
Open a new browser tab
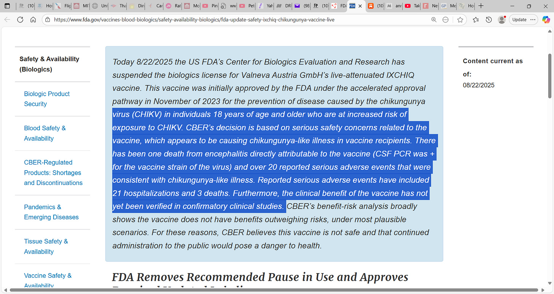(x=481, y=6)
